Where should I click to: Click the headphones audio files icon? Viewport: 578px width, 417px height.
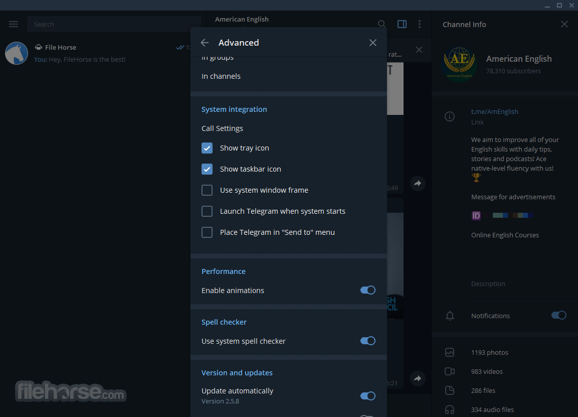point(450,409)
